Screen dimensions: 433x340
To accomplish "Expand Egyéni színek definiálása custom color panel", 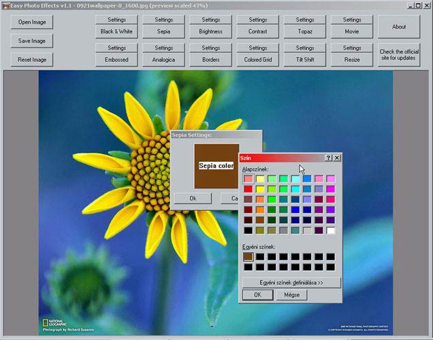I will coord(291,282).
